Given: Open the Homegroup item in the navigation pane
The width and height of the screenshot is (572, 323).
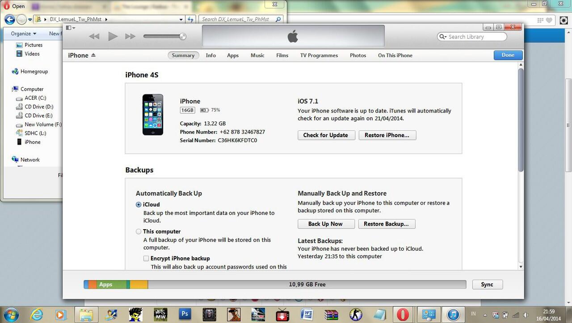Looking at the screenshot, I should [30, 71].
